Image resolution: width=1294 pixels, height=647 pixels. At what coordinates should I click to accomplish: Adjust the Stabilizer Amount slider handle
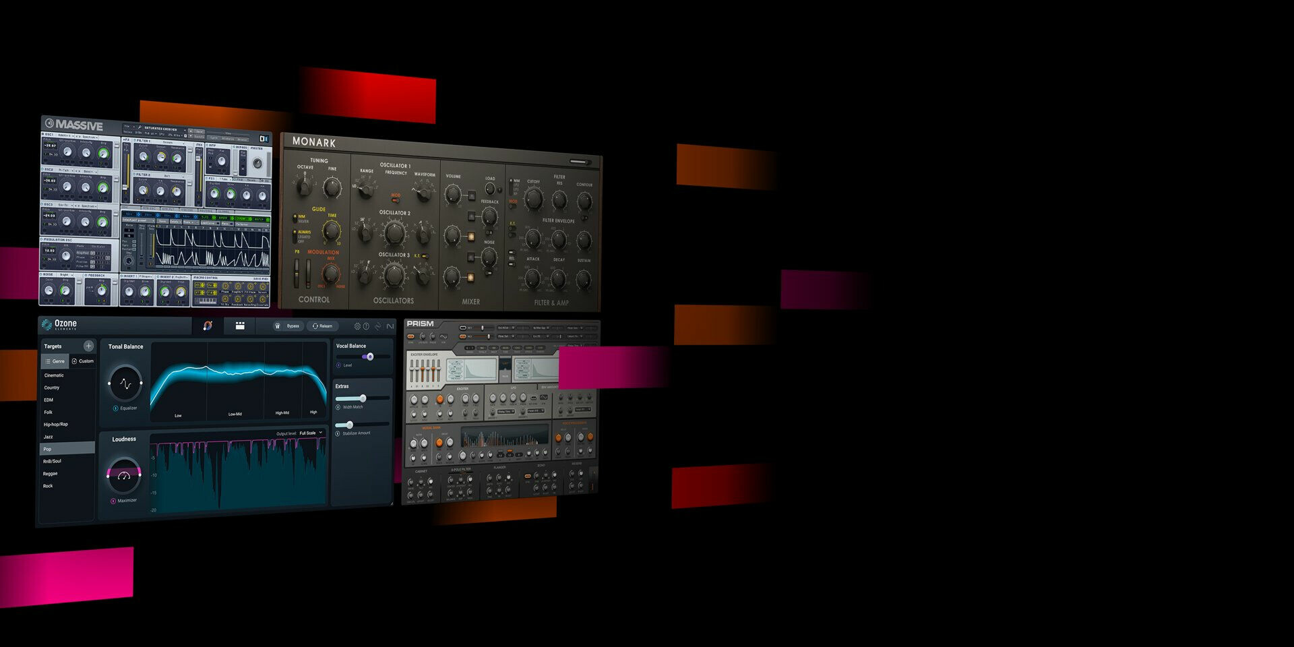click(350, 425)
